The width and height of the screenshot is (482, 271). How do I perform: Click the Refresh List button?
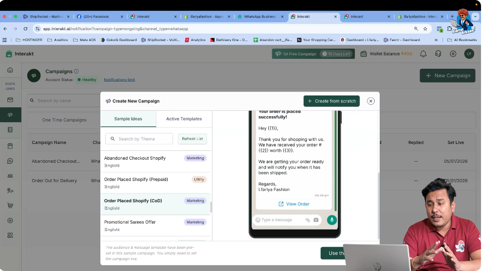(192, 139)
